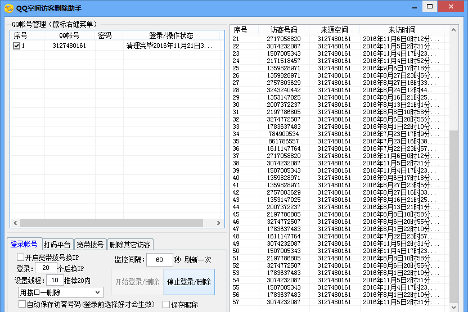Check the 保存昵称 option
The width and height of the screenshot is (468, 325).
click(x=166, y=304)
